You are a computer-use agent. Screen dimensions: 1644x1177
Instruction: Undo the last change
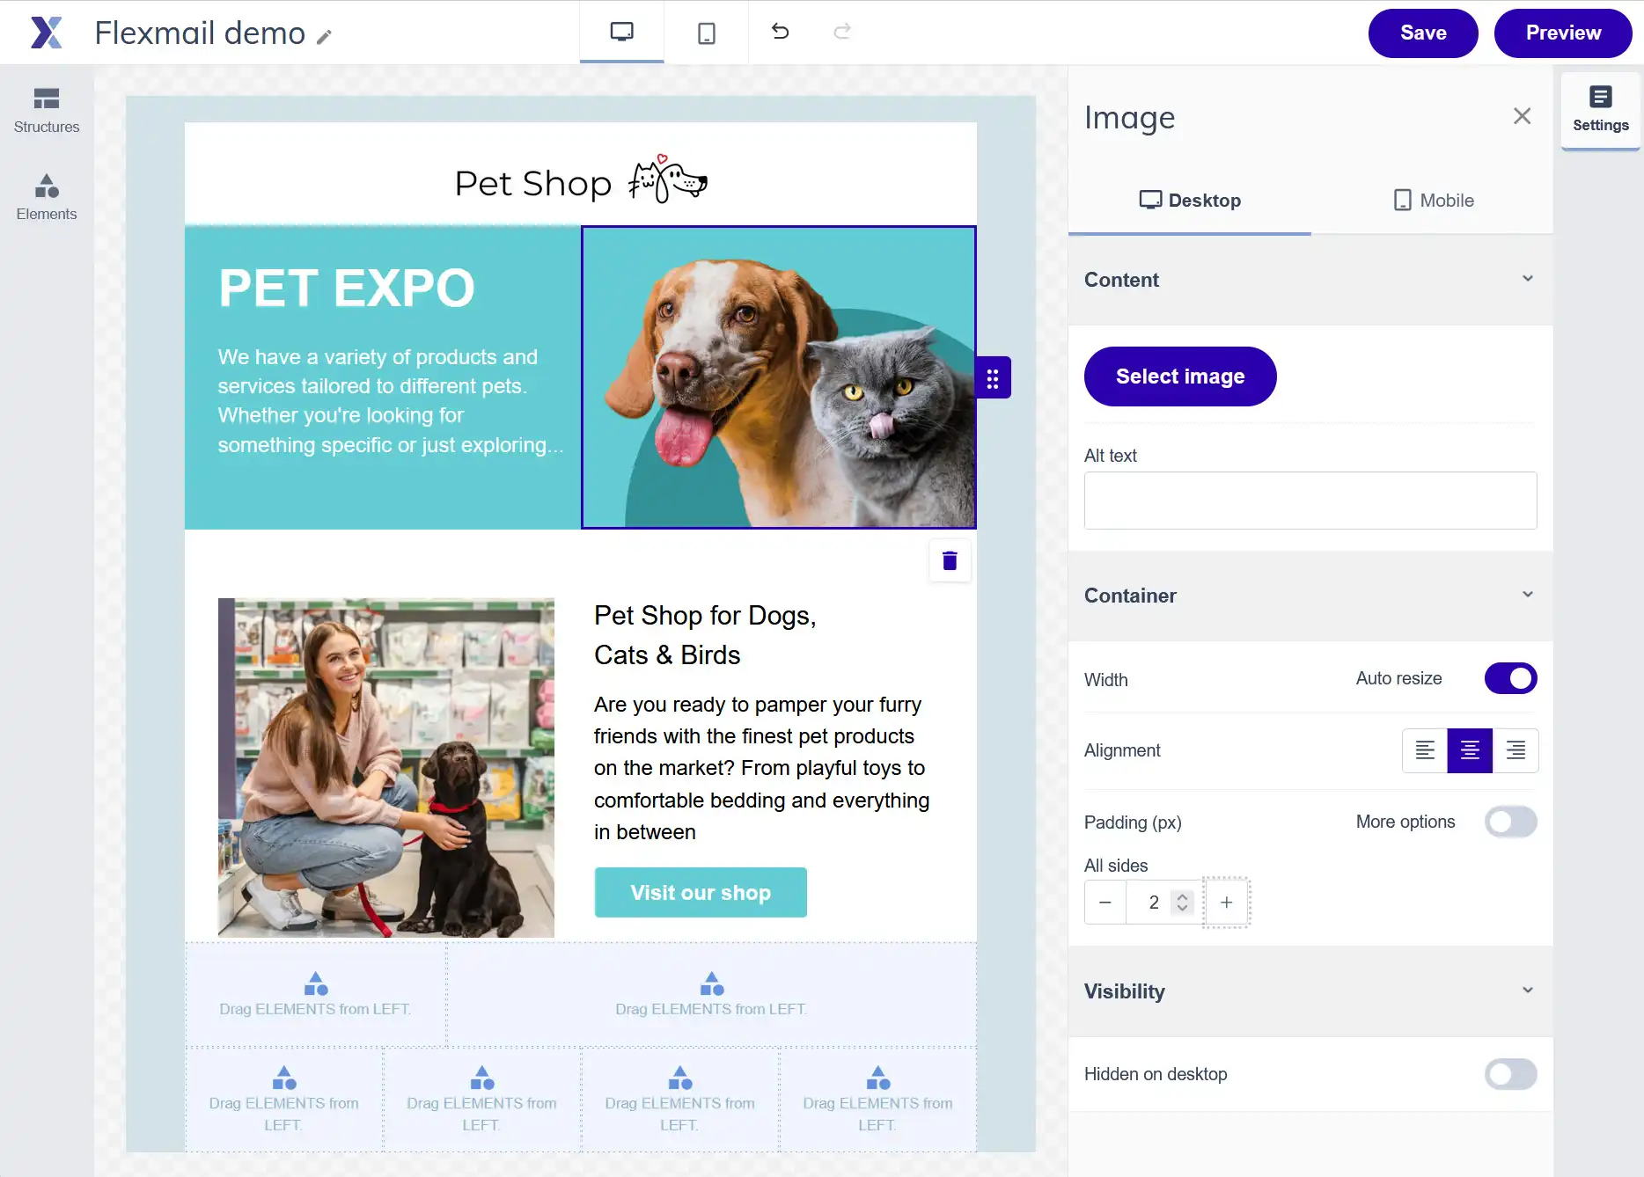click(x=780, y=33)
